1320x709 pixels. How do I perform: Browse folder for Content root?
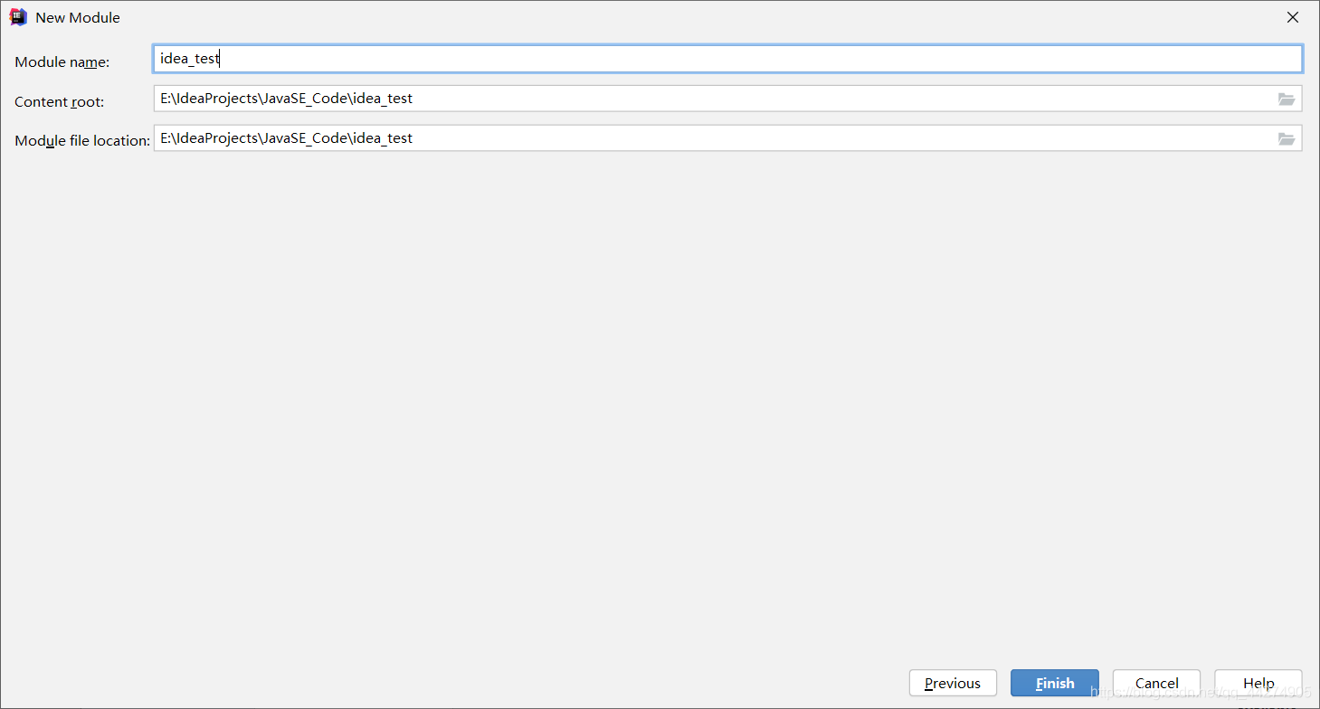pyautogui.click(x=1287, y=99)
